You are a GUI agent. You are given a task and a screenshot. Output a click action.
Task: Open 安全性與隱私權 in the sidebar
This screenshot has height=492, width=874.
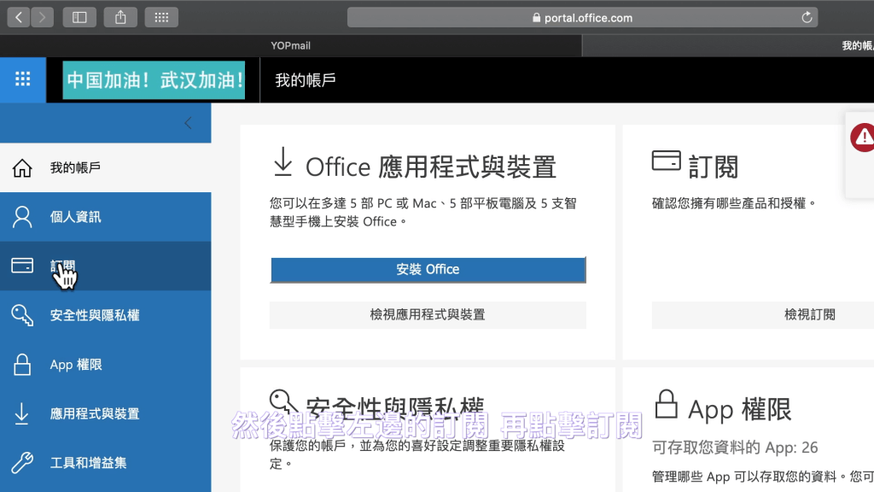pos(106,315)
